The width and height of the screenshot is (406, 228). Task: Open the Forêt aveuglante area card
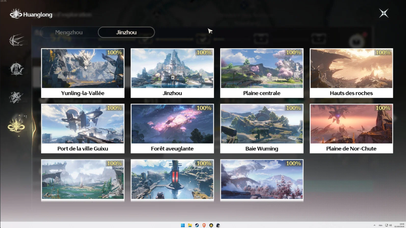coord(172,129)
